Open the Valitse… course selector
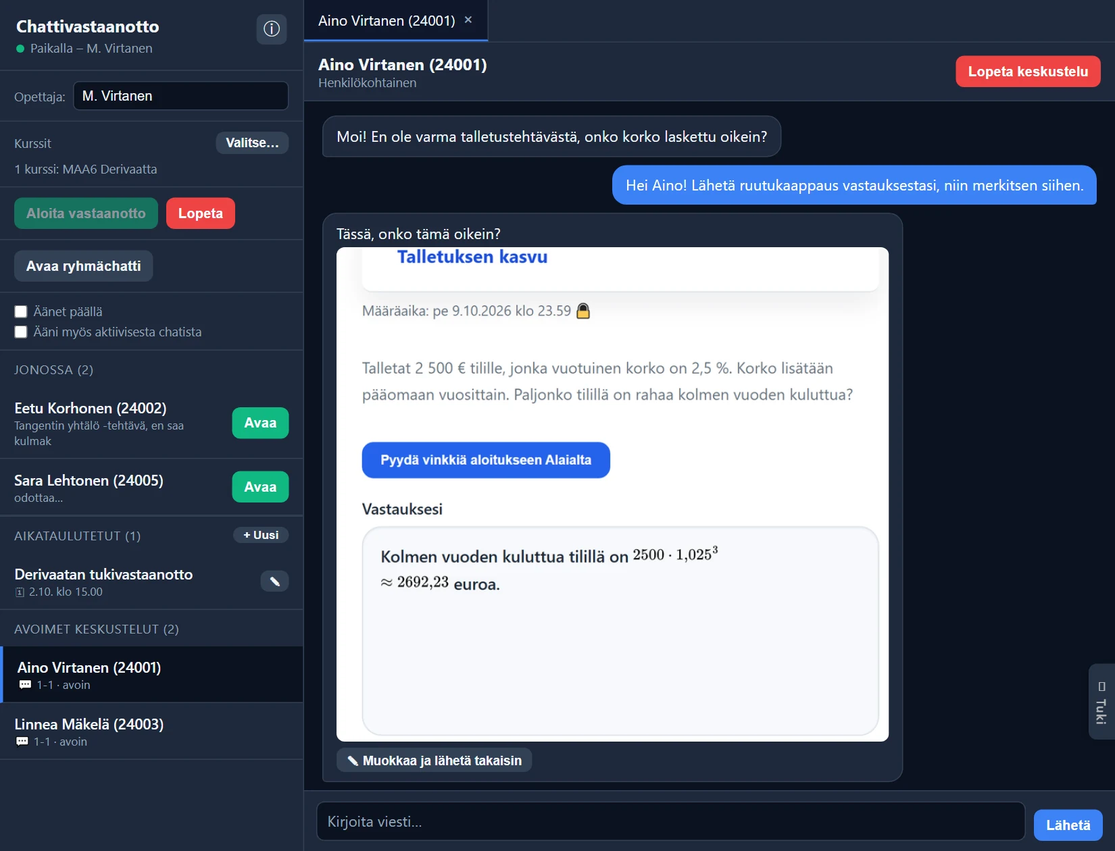The width and height of the screenshot is (1115, 851). pos(252,143)
